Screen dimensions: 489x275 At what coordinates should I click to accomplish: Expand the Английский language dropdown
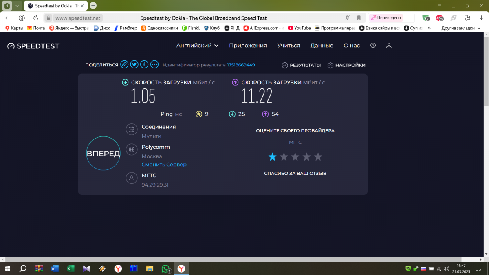tap(198, 46)
